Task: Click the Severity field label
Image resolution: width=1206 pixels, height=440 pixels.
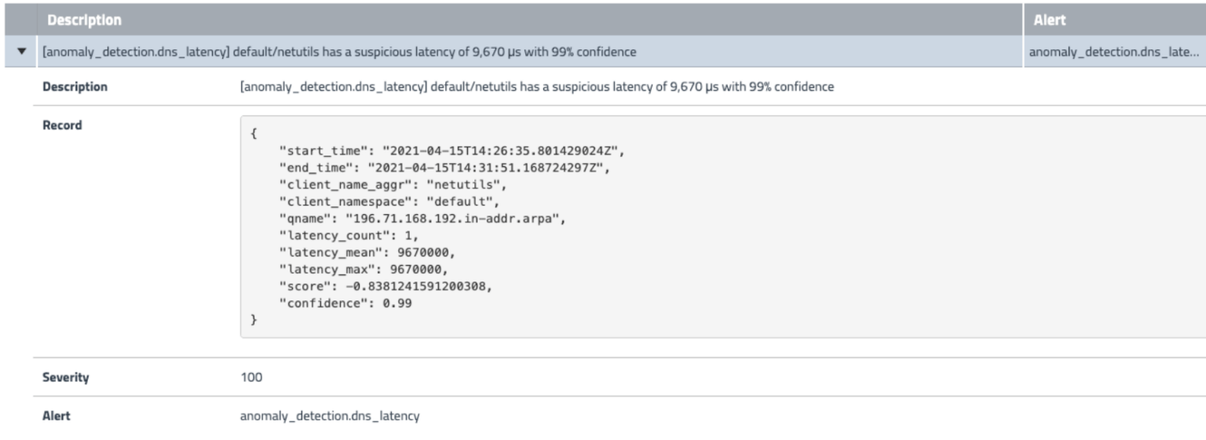Action: [65, 377]
